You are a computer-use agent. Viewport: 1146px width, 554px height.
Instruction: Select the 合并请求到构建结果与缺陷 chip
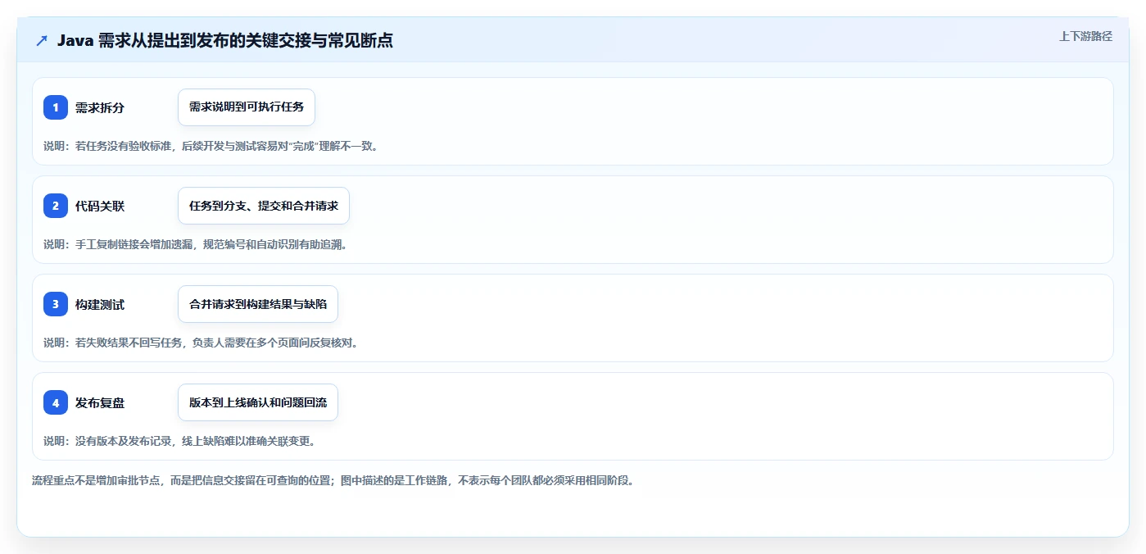258,304
